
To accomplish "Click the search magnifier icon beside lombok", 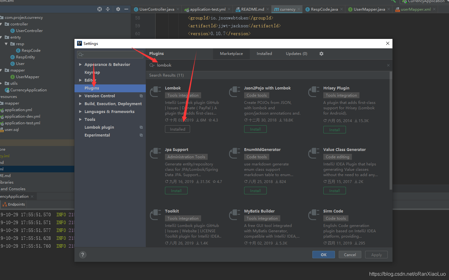I will click(x=152, y=65).
